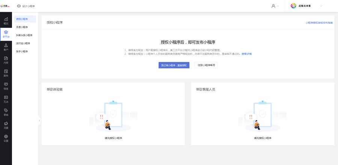Open the 互动 interaction icon
338x165 pixels.
[x=6, y=99]
